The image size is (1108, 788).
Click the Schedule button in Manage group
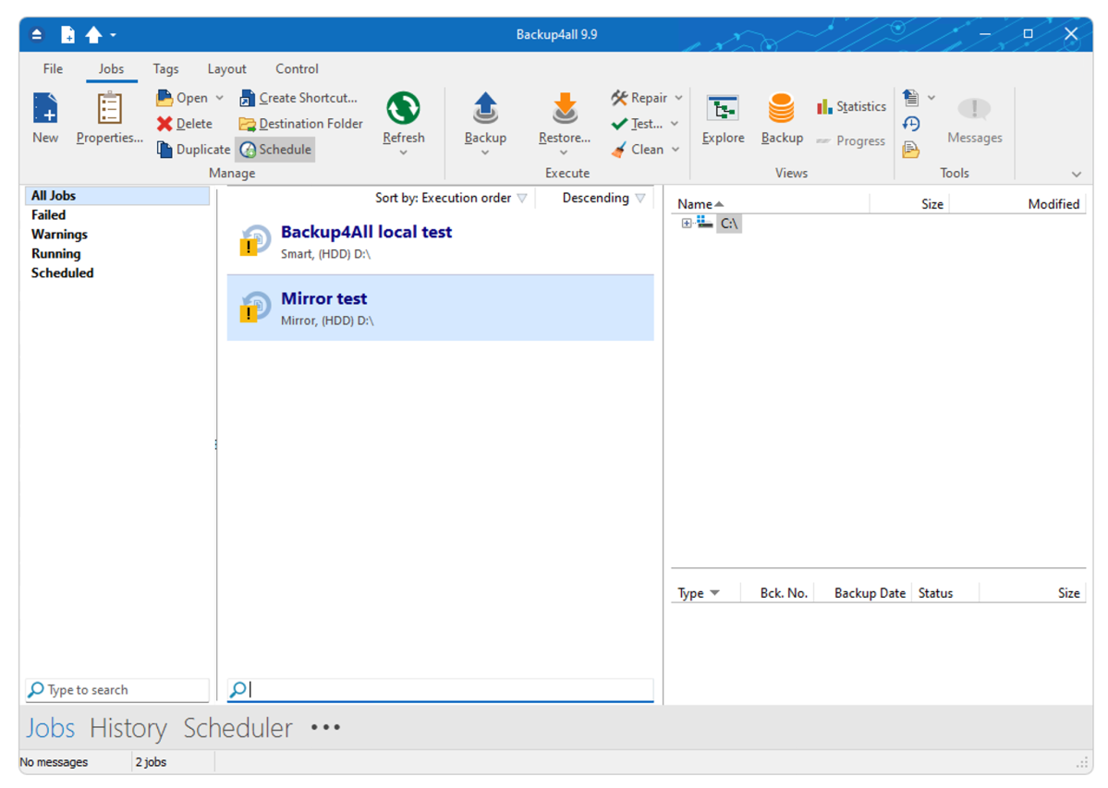point(275,149)
